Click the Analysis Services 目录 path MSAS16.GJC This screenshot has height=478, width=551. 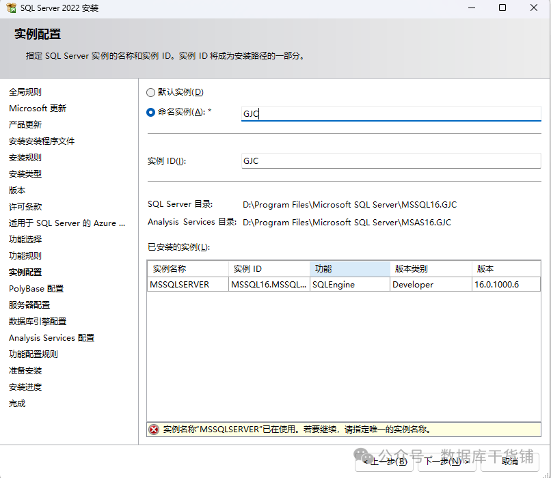(347, 223)
